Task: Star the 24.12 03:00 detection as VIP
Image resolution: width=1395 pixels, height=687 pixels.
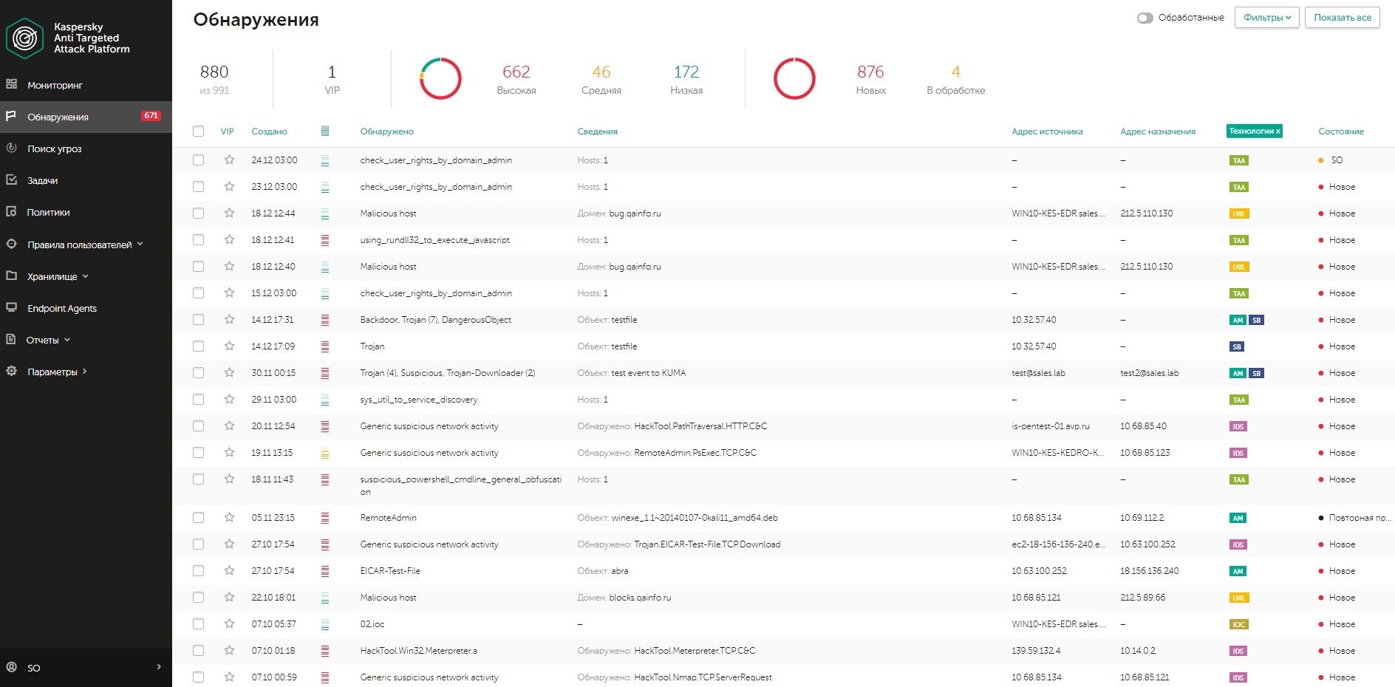Action: 229,160
